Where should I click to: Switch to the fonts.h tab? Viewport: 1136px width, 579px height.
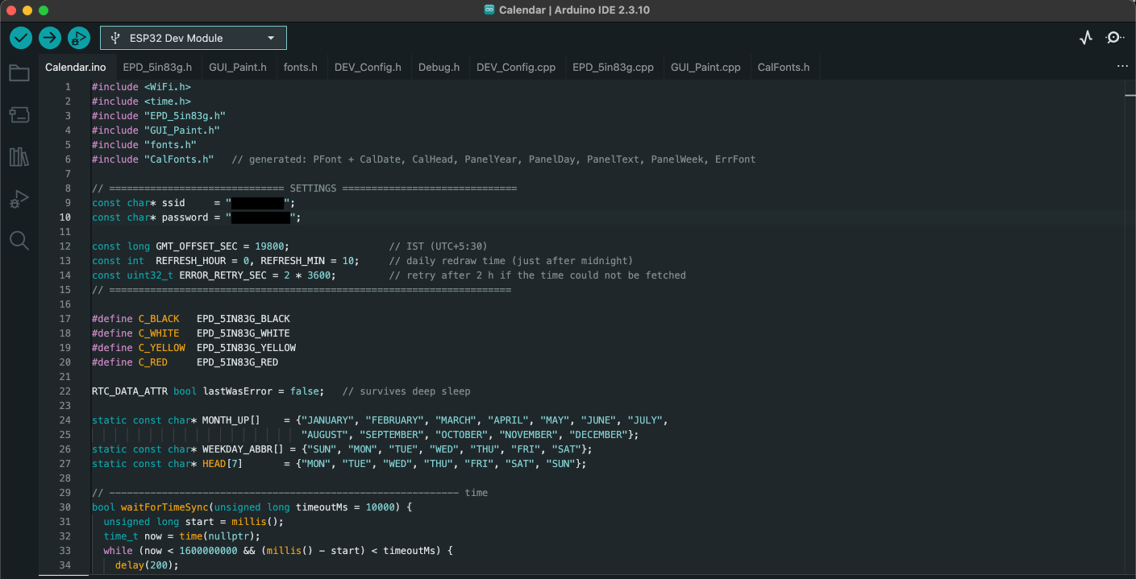click(301, 68)
